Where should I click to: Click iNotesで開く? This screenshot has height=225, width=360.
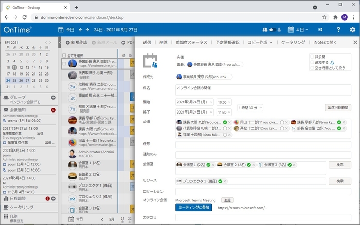325,42
